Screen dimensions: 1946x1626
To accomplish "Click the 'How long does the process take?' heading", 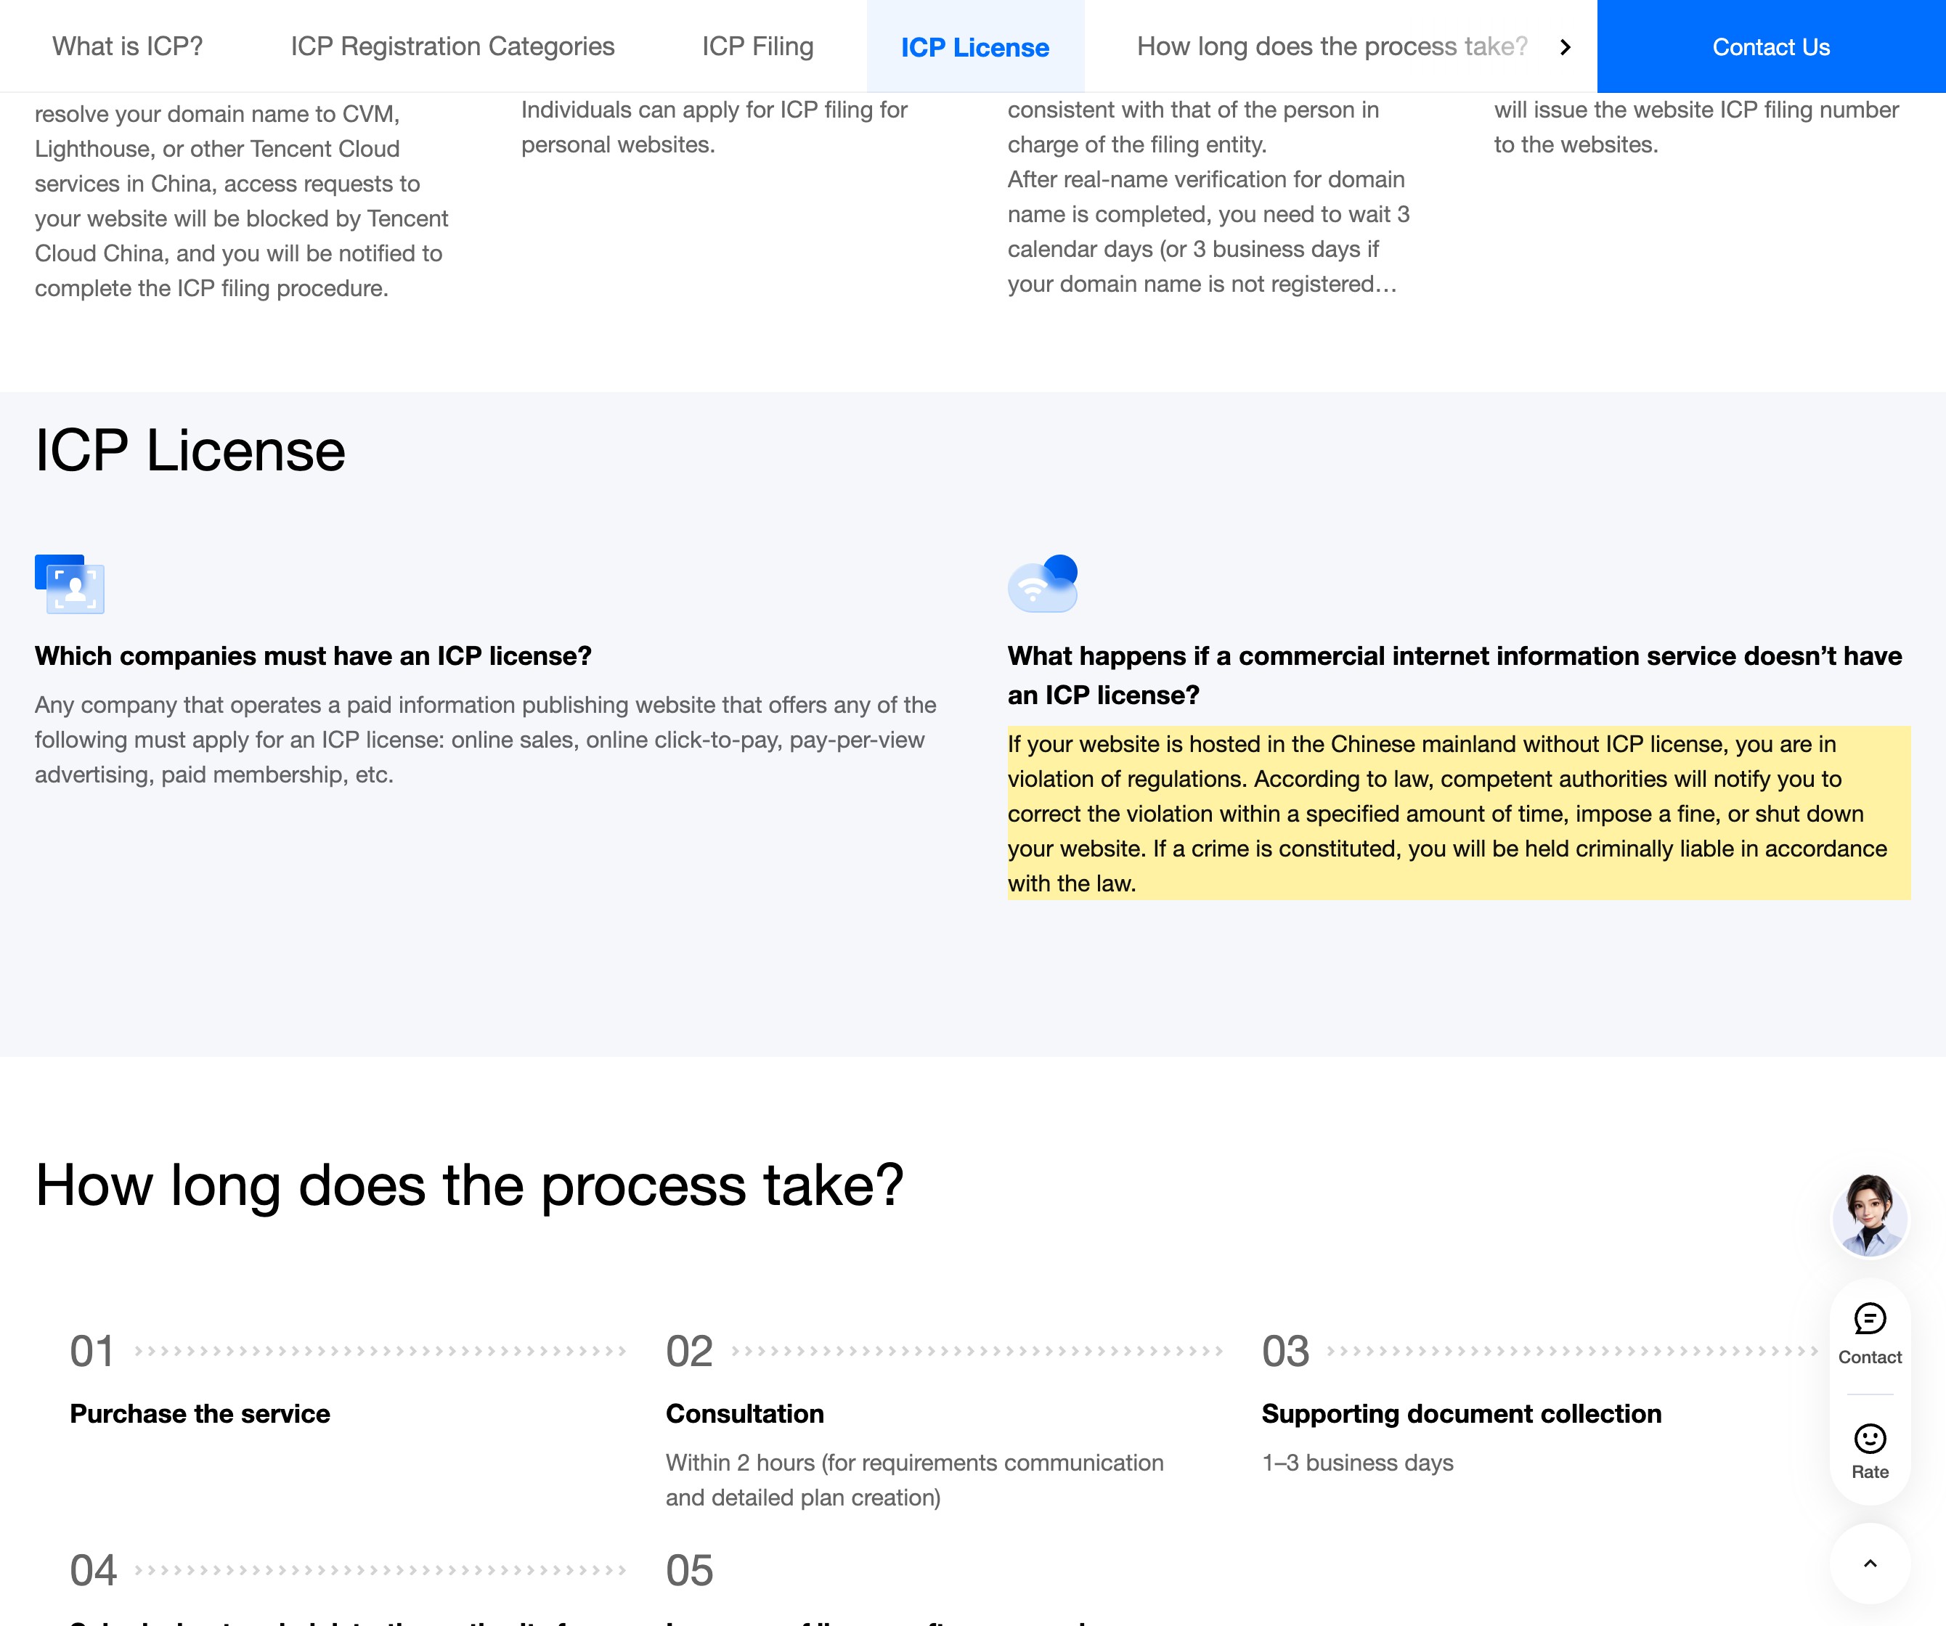I will tap(469, 1185).
